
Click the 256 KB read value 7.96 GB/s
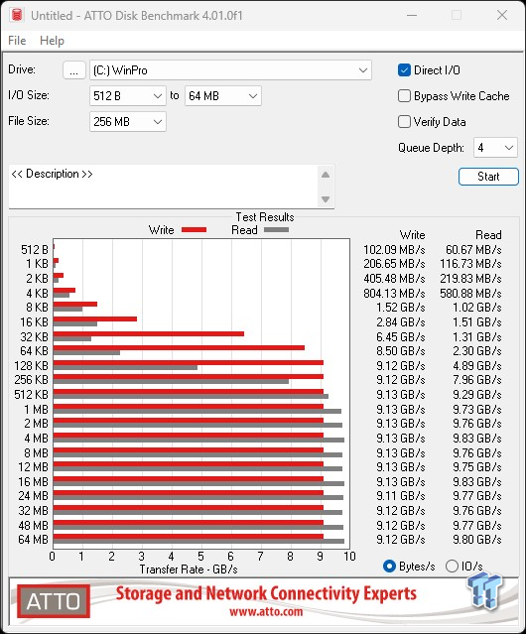click(477, 380)
